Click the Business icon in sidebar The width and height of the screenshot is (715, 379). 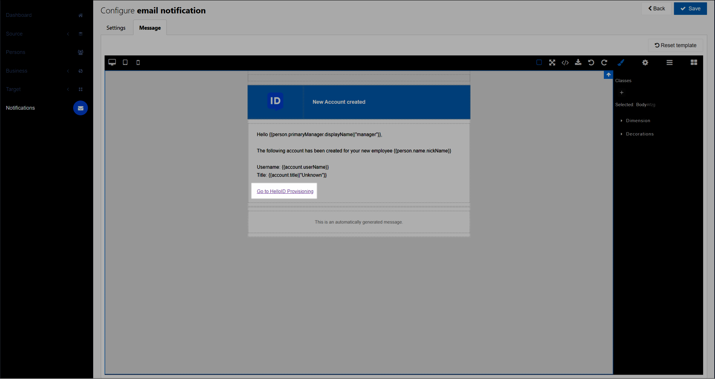[80, 71]
